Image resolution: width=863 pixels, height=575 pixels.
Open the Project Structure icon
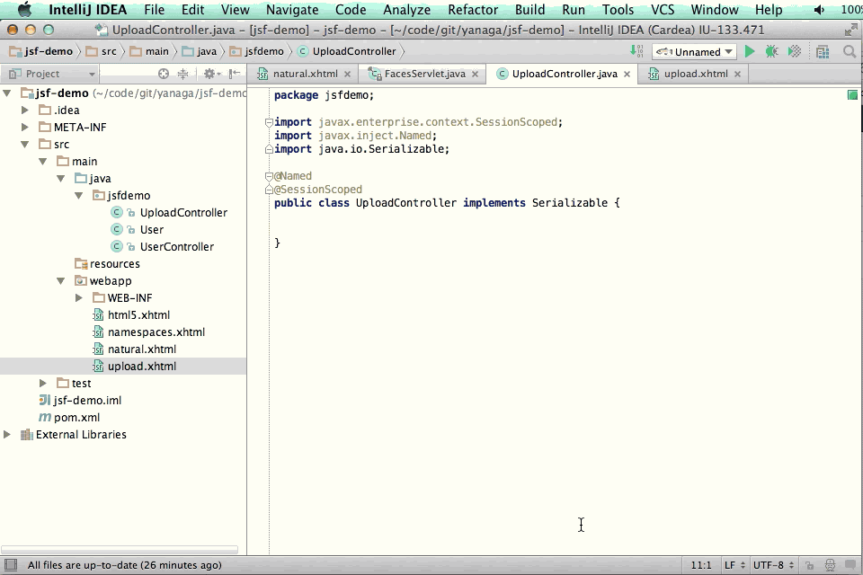click(x=823, y=52)
